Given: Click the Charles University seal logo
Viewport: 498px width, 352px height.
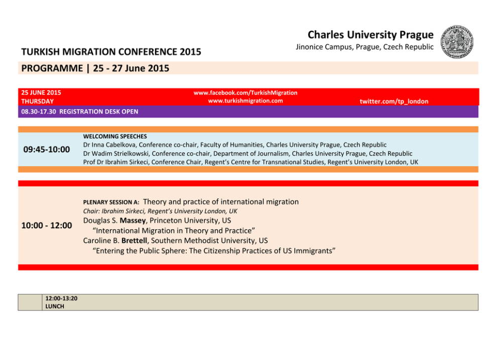Looking at the screenshot, I should click(457, 42).
